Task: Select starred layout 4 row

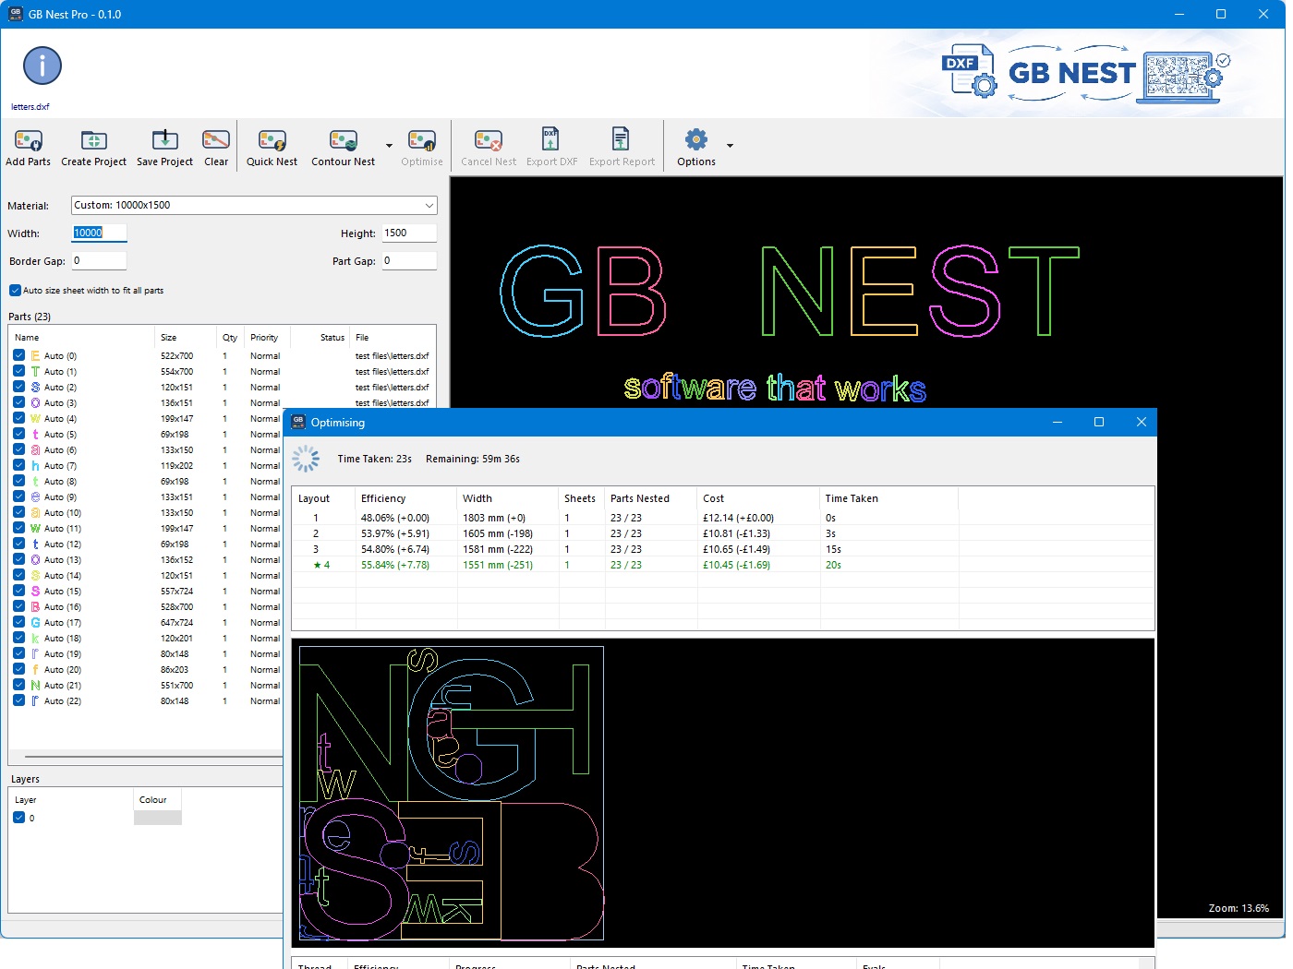Action: pyautogui.click(x=722, y=565)
